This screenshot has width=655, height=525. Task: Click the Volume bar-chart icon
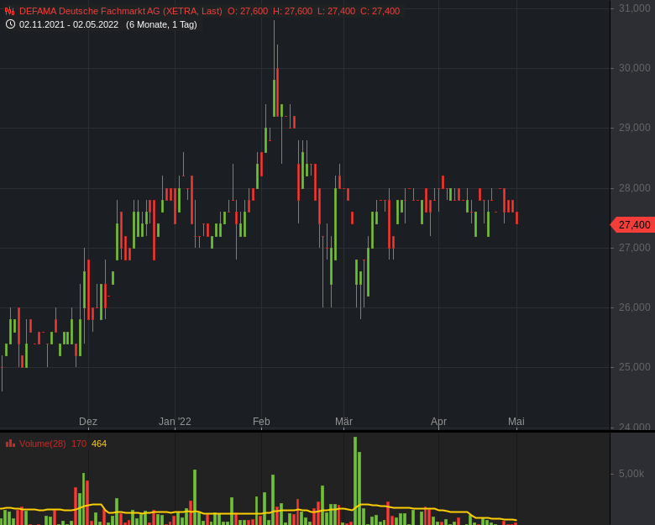point(10,443)
